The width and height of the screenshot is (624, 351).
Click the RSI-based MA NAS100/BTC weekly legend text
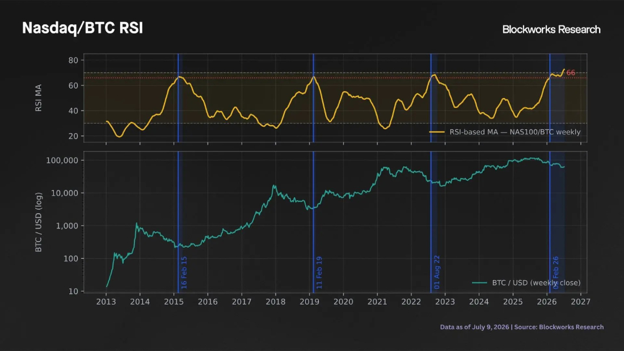tap(515, 132)
